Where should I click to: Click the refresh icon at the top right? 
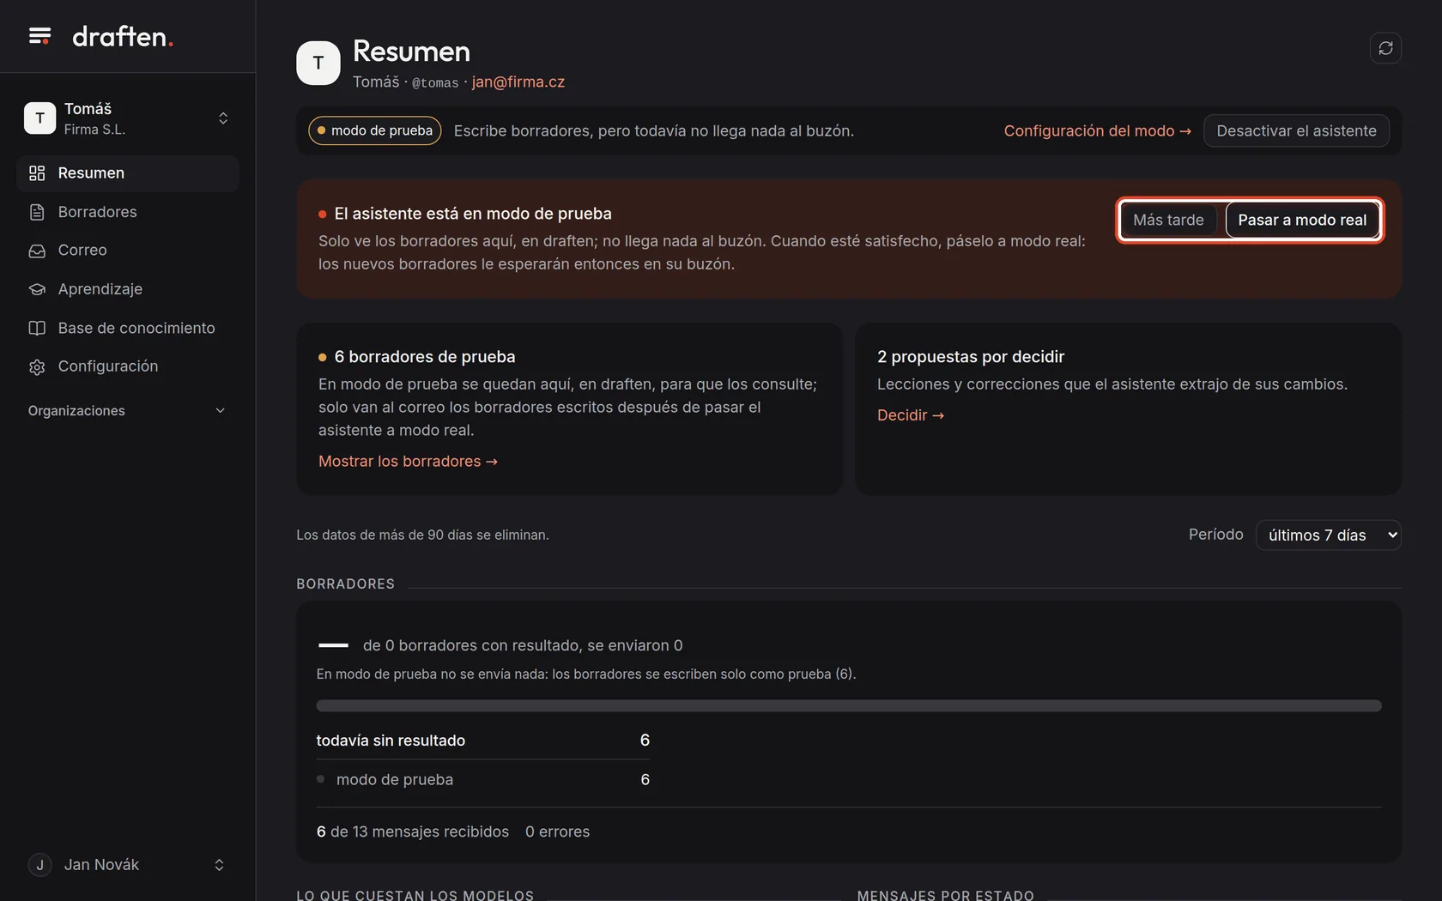coord(1385,48)
